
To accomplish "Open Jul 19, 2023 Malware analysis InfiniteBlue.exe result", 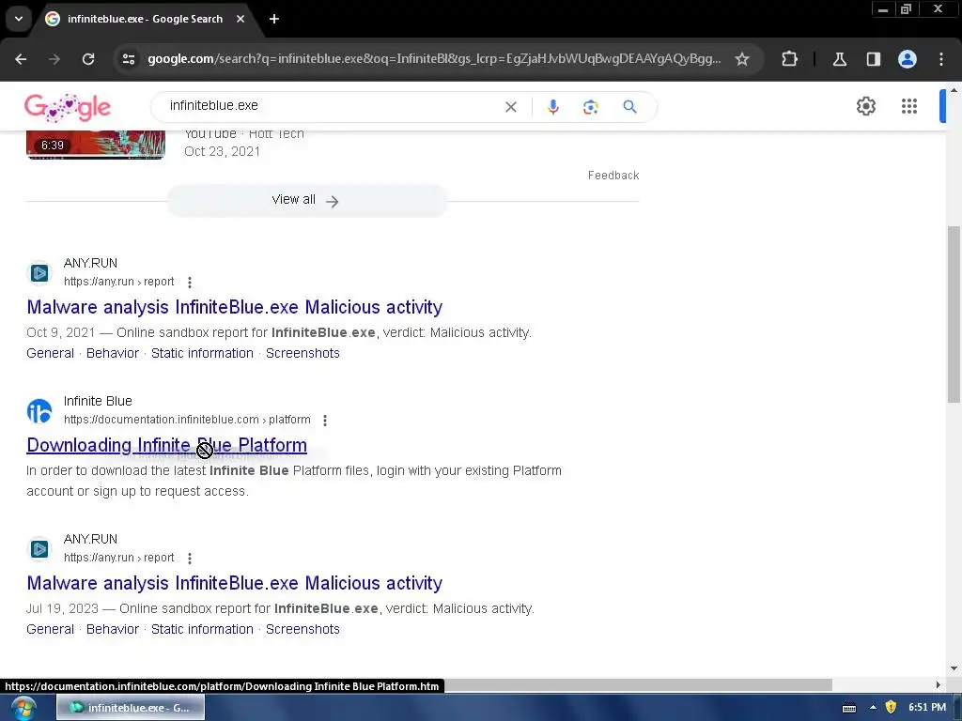I will tap(234, 583).
